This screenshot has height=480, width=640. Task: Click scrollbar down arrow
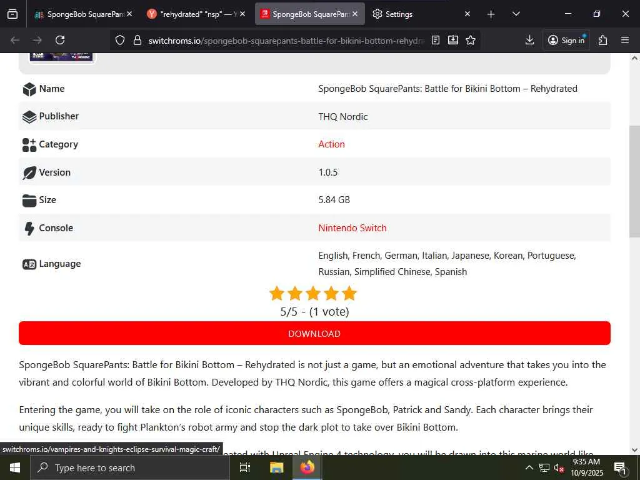(x=634, y=450)
